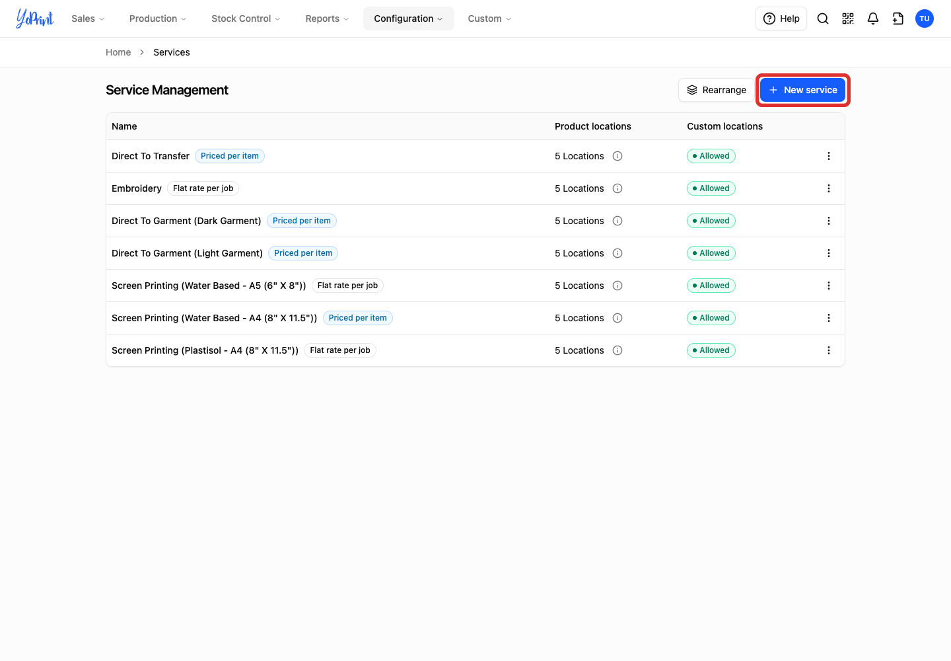Open the QR code scanner icon
The height and width of the screenshot is (661, 951).
click(x=848, y=19)
